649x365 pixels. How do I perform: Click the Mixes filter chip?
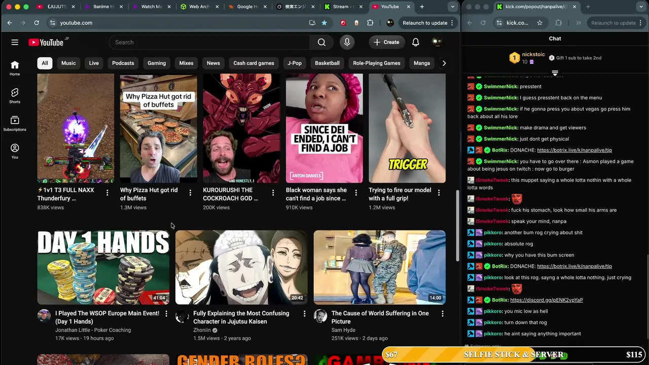pos(186,63)
